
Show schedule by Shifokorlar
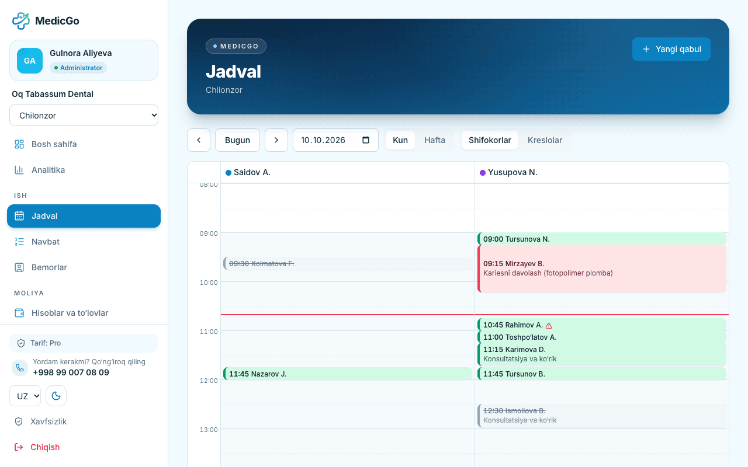pos(490,140)
